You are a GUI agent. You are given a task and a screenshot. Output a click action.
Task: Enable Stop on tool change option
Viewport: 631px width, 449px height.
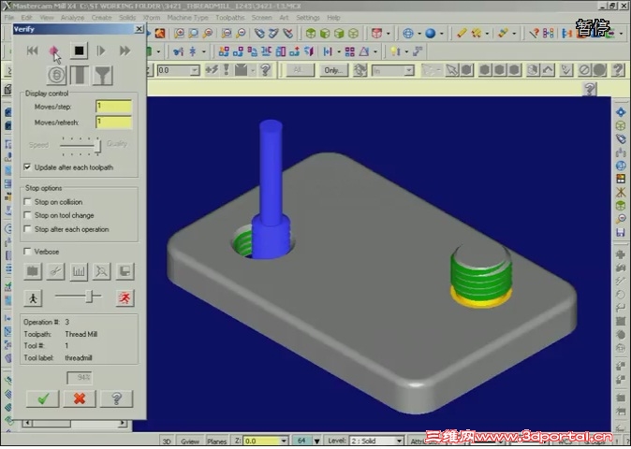tap(27, 215)
